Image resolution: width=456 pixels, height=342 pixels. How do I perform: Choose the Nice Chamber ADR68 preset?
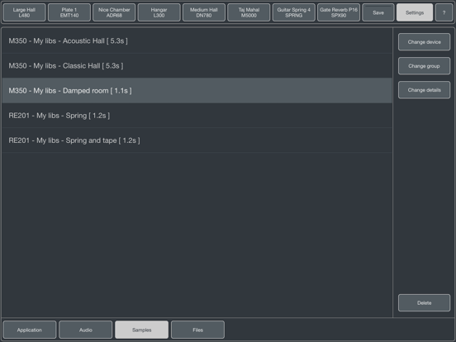114,12
